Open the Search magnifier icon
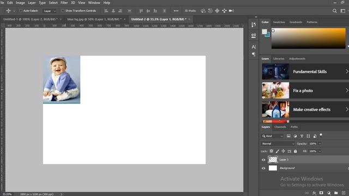Screen dimensions: 349x196 coord(334,11)
